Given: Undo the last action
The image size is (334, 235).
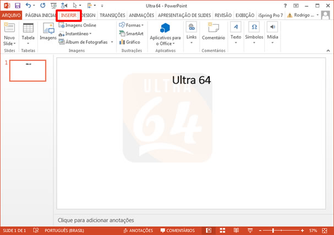Looking at the screenshot, I should point(28,5).
